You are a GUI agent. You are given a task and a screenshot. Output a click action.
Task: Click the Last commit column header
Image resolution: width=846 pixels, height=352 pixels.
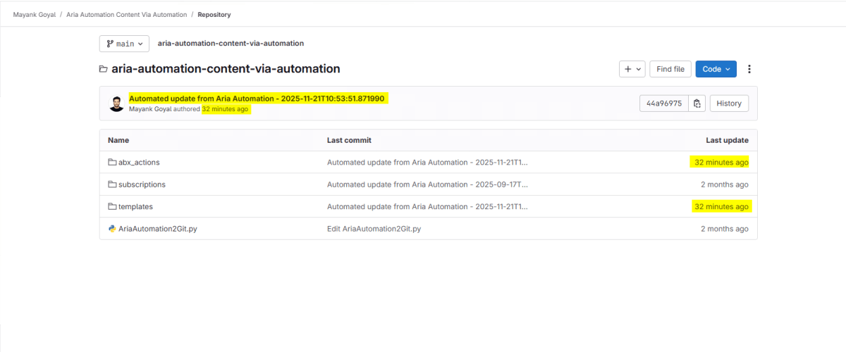point(349,140)
